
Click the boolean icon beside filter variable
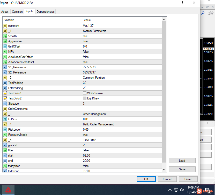click(x=5, y=150)
